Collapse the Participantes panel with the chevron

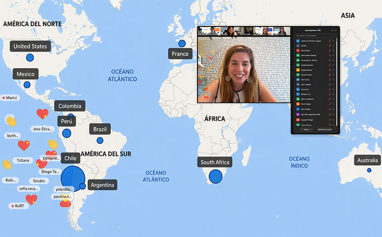pyautogui.click(x=336, y=31)
